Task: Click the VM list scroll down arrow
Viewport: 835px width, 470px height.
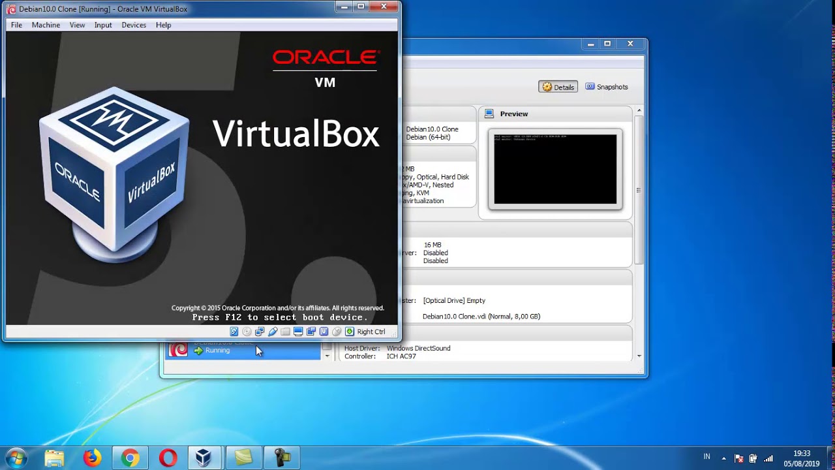Action: click(x=327, y=356)
